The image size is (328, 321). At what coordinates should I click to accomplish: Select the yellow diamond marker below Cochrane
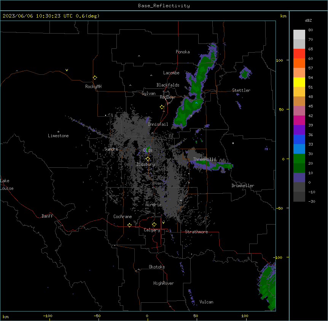(x=129, y=225)
